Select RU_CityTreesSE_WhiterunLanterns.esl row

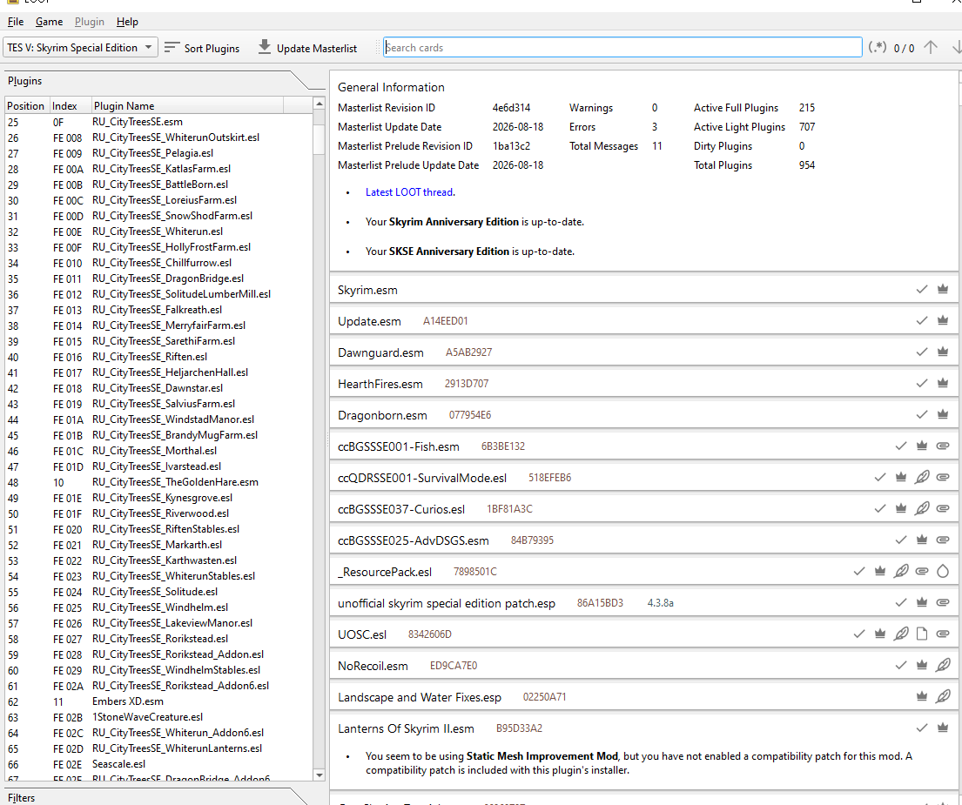177,748
